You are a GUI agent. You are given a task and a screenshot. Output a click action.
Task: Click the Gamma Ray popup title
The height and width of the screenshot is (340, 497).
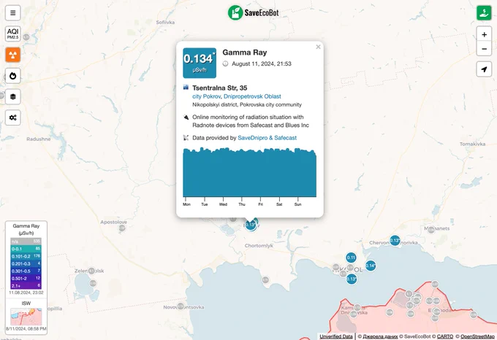245,53
